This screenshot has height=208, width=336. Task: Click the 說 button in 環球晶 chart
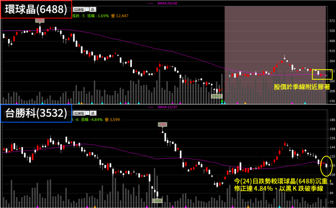(93, 9)
